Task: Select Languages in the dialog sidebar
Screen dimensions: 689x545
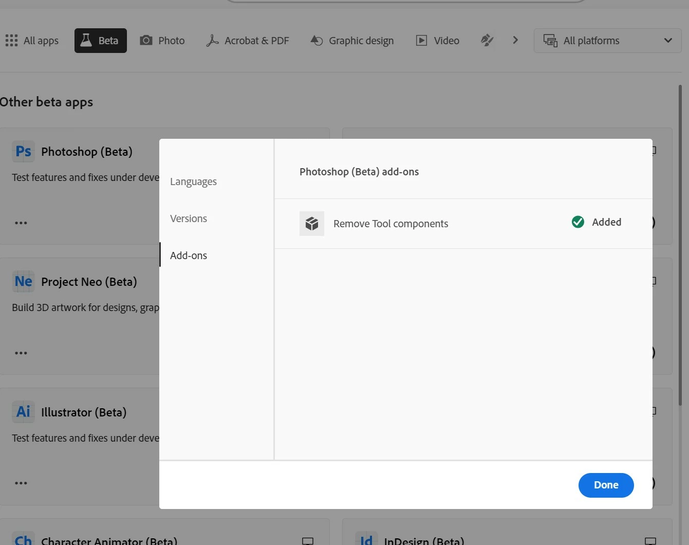Action: click(193, 181)
